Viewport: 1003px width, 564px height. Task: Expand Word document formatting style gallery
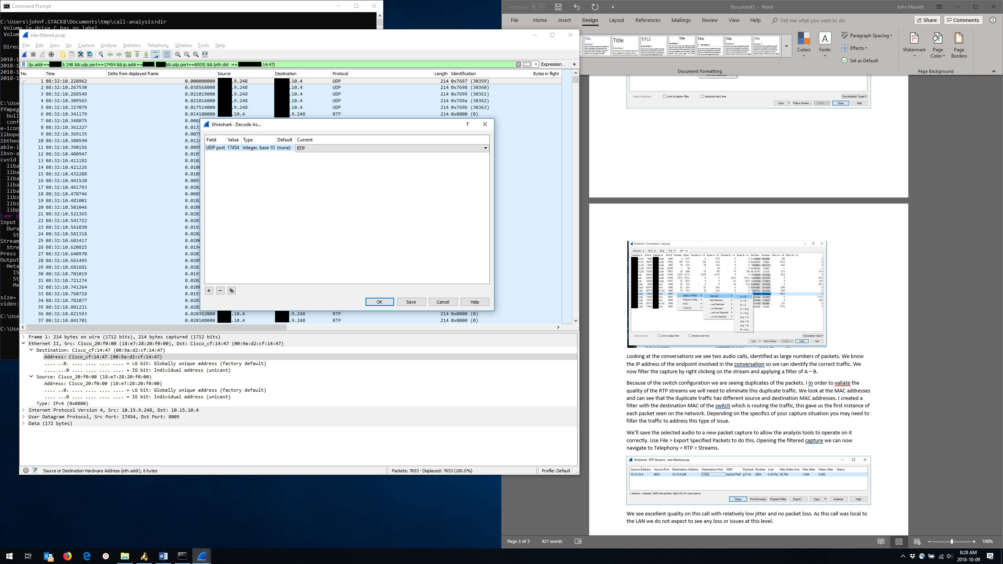tap(786, 46)
